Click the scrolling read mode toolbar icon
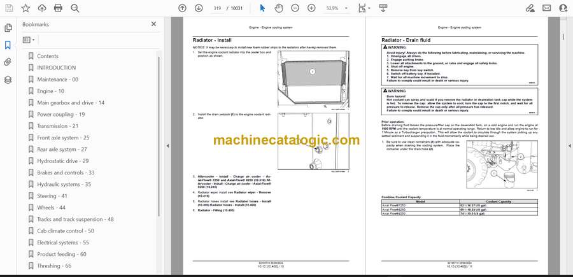Viewport: 573px width, 277px height. pyautogui.click(x=383, y=8)
